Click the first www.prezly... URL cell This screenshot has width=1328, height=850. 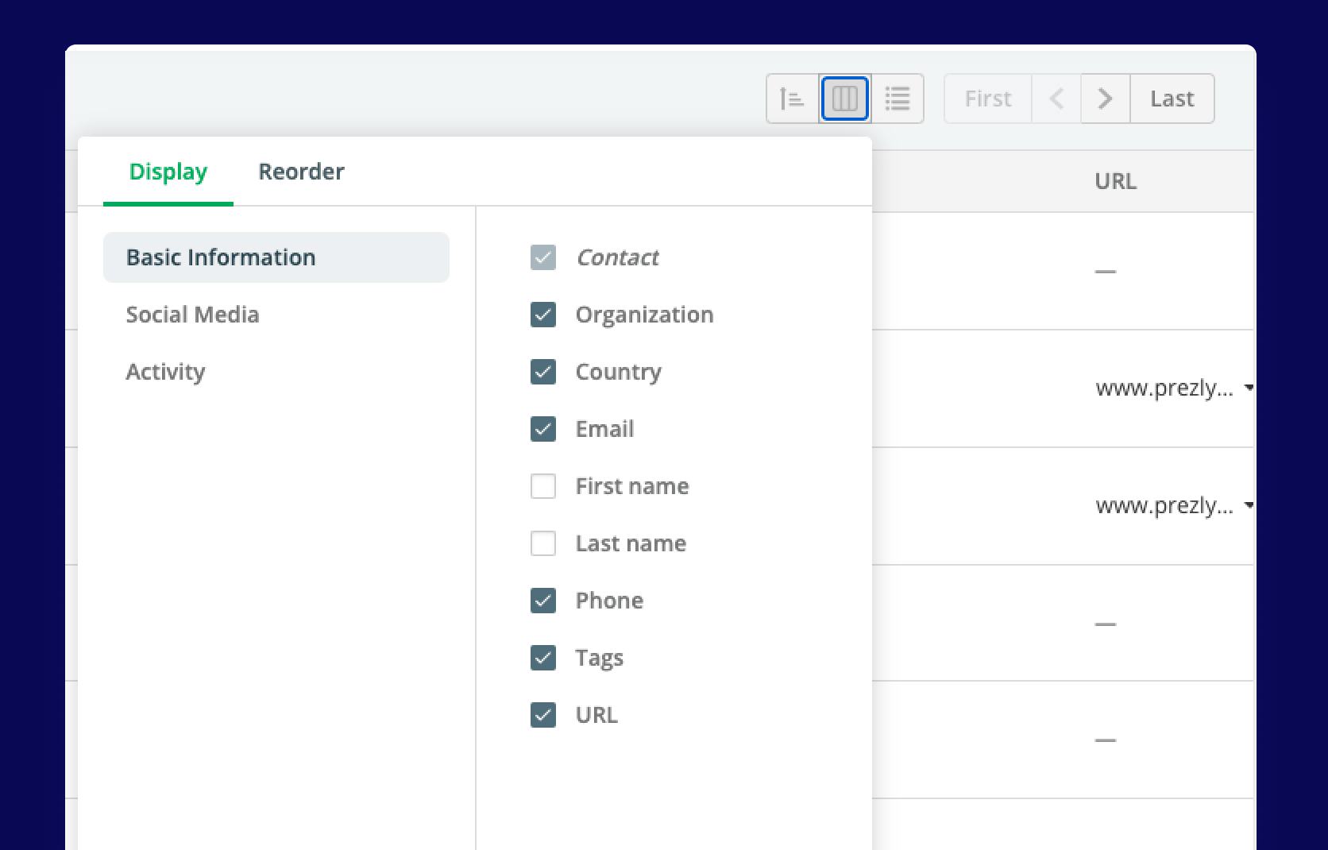[x=1164, y=388]
